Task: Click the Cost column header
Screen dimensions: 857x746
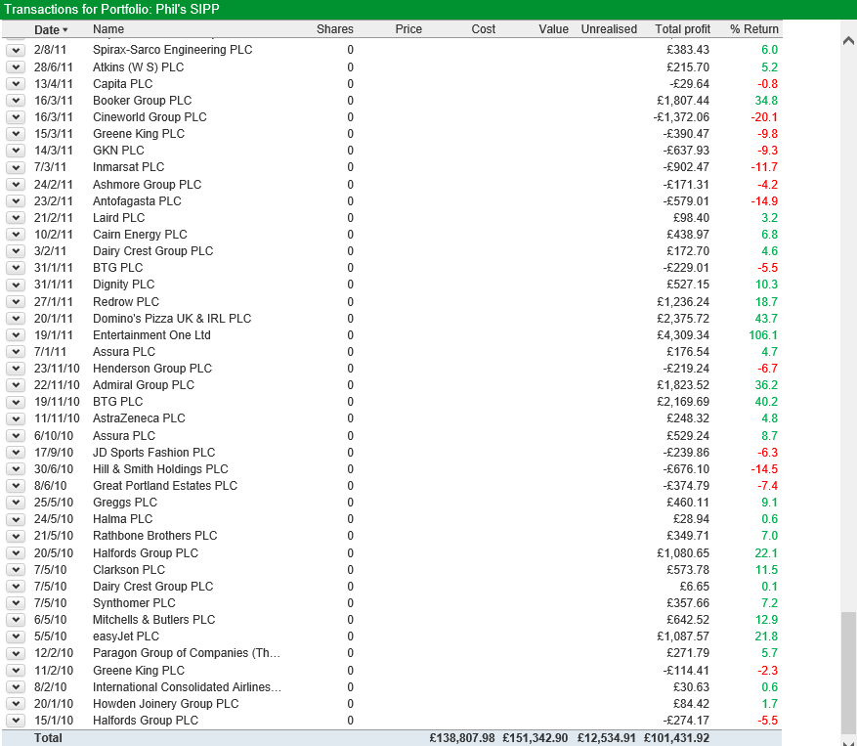Action: pos(483,29)
